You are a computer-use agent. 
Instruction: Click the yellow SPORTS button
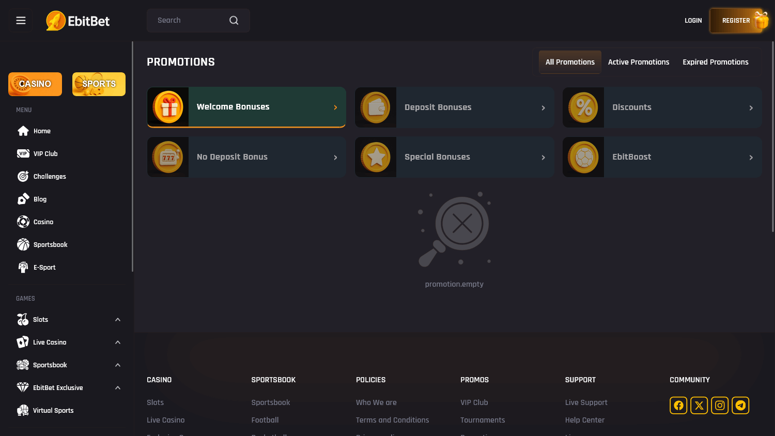pyautogui.click(x=99, y=84)
